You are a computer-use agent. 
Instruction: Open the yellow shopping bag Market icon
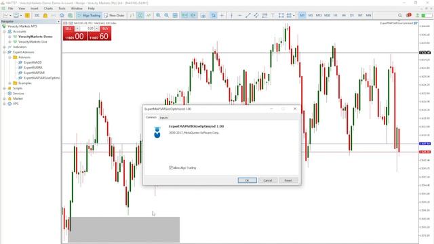(x=45, y=16)
